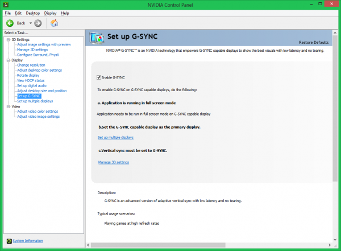The height and width of the screenshot is (251, 341).
Task: Select Set up multiple displays in task tree
Action: coord(35,101)
